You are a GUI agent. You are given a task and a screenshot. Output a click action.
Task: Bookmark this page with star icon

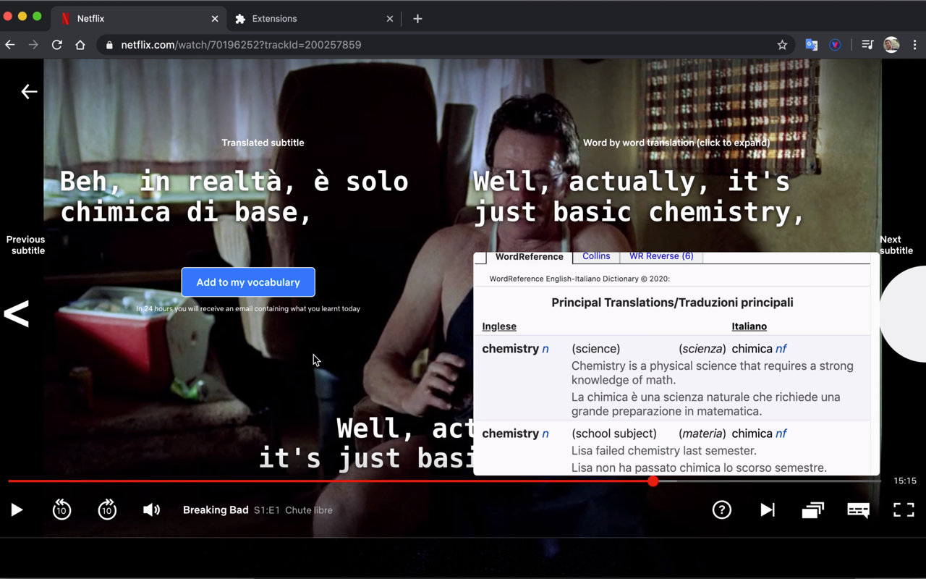pyautogui.click(x=782, y=45)
